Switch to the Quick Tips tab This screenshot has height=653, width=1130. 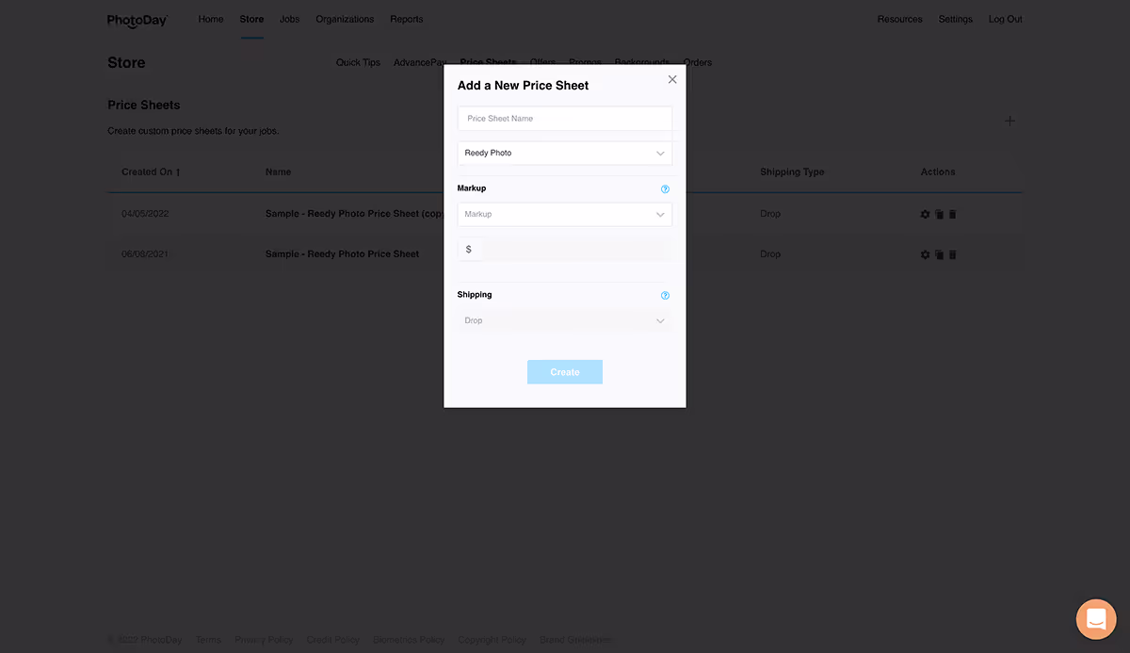pos(358,62)
